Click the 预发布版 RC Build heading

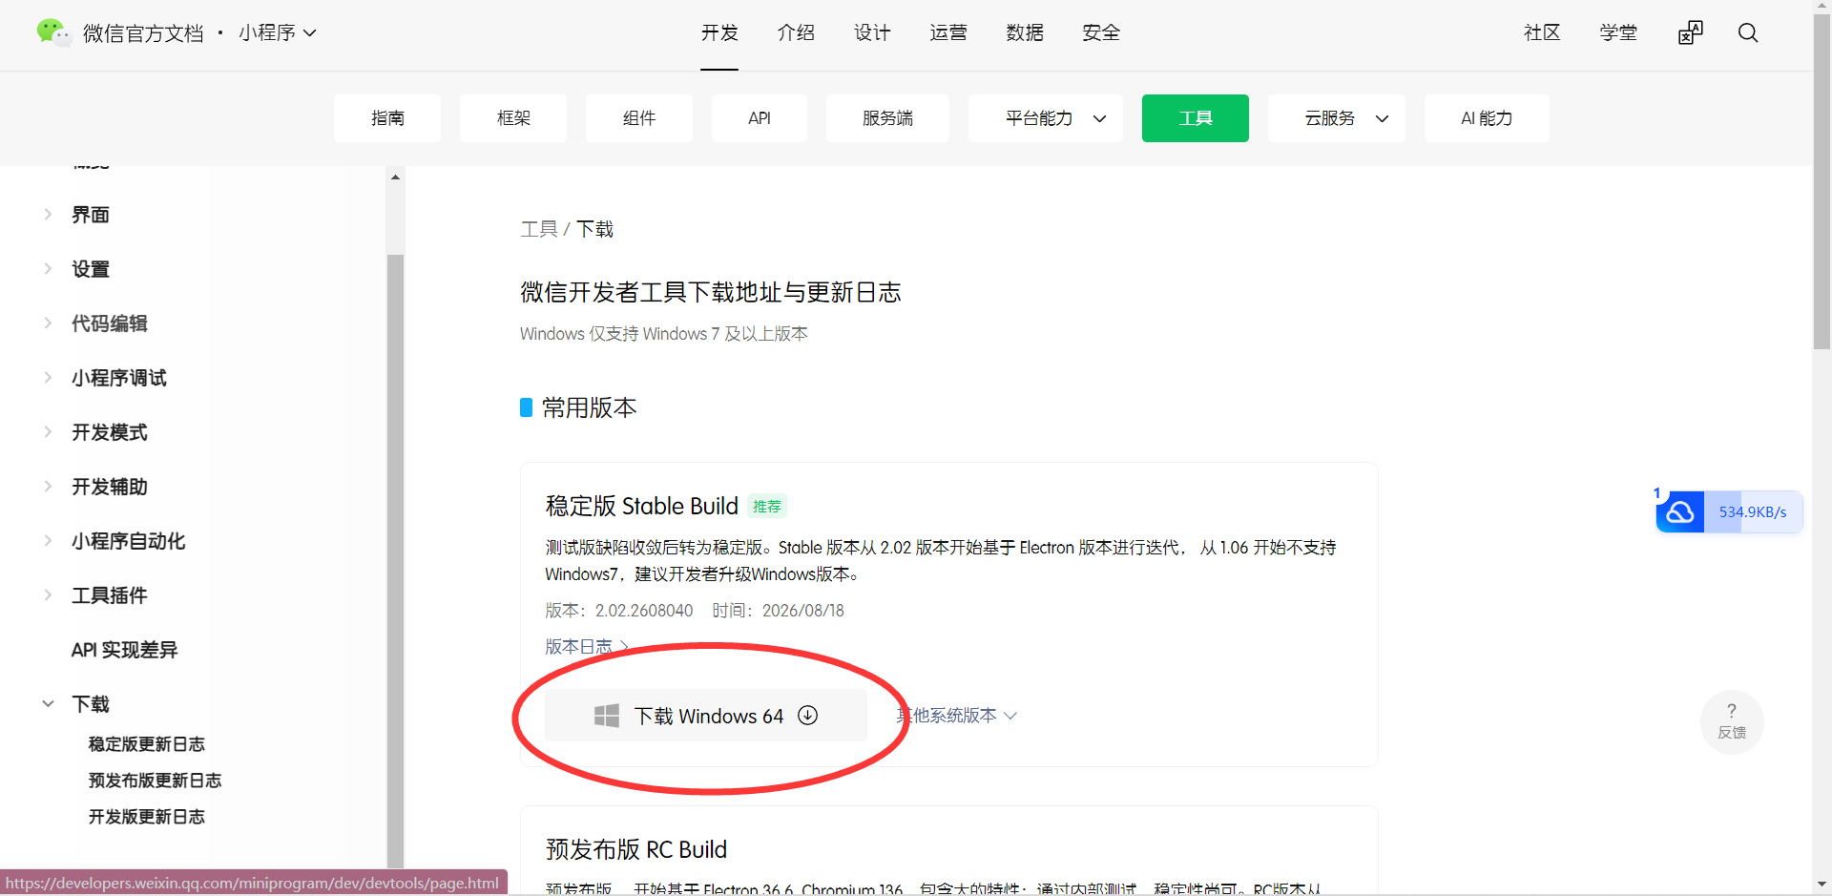click(x=635, y=849)
